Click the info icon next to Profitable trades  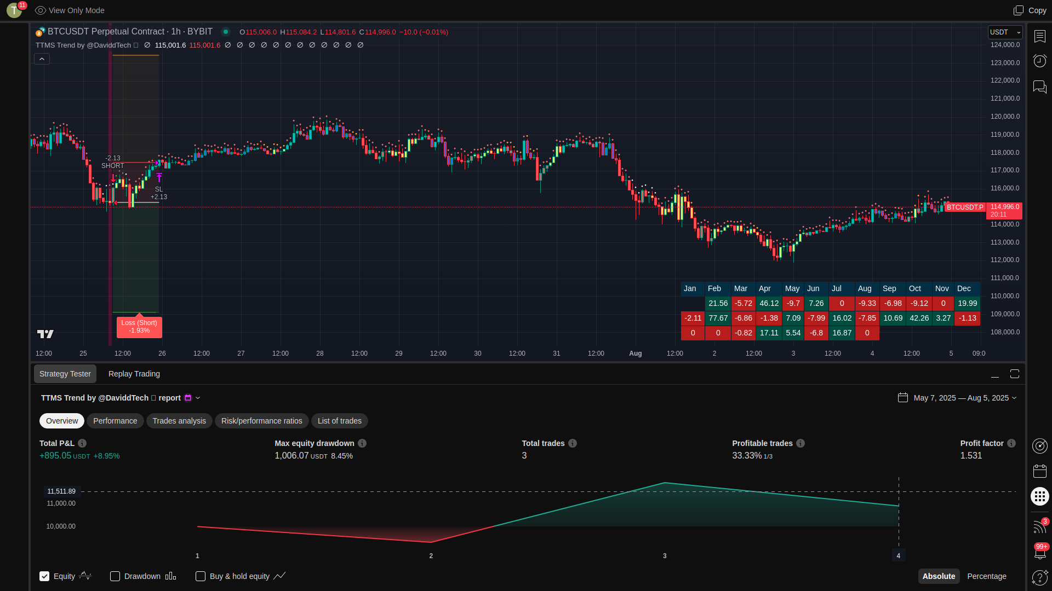click(x=801, y=443)
